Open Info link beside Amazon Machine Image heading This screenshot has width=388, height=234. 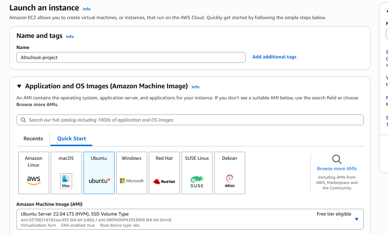pos(195,87)
